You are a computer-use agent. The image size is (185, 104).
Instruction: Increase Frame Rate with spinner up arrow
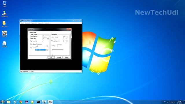(x=48, y=38)
